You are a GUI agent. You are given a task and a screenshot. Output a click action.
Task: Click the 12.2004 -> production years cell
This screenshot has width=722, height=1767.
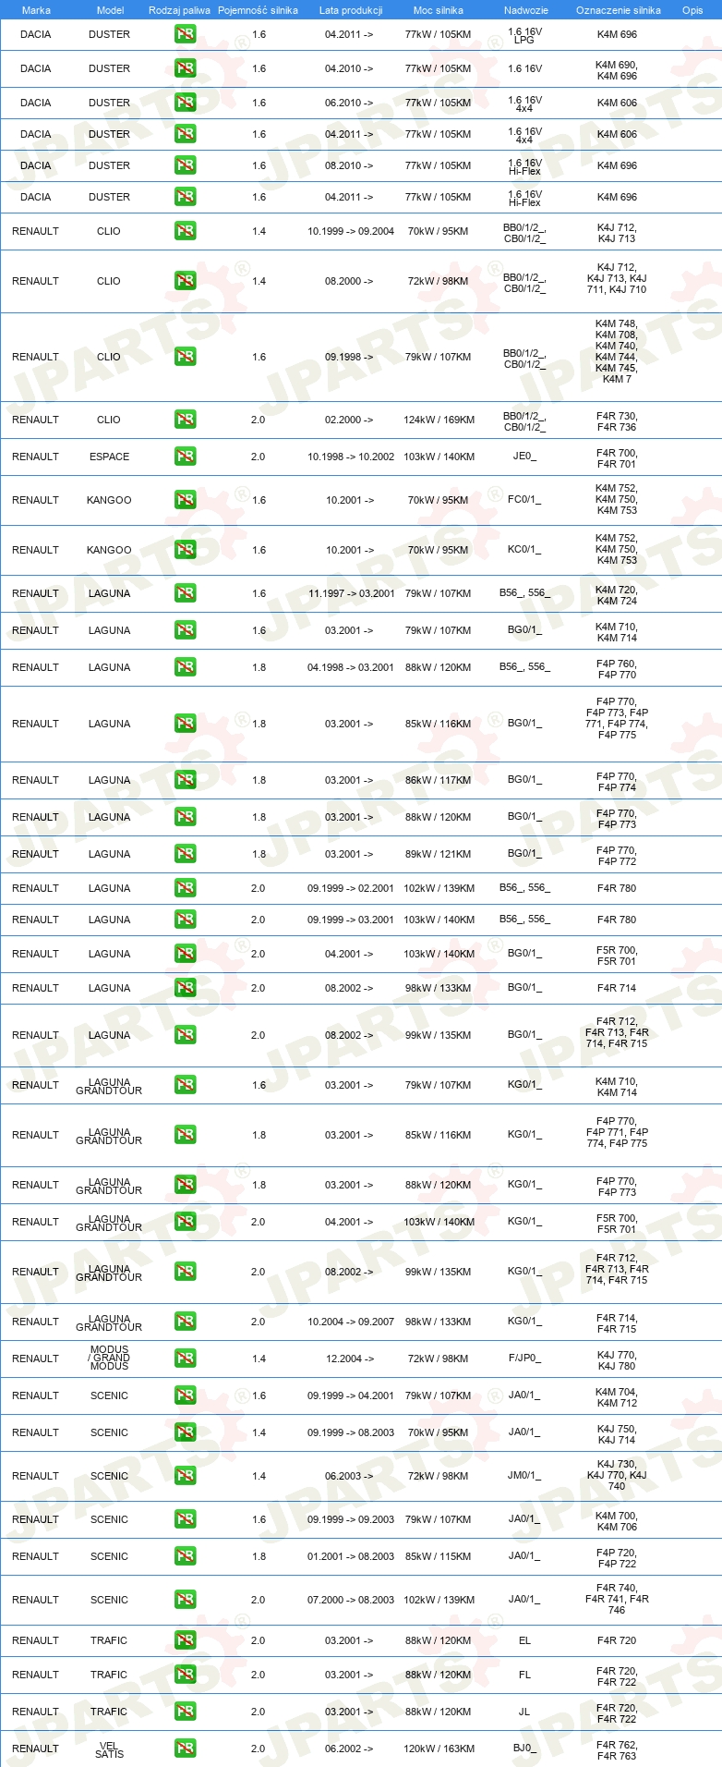pos(350,1359)
